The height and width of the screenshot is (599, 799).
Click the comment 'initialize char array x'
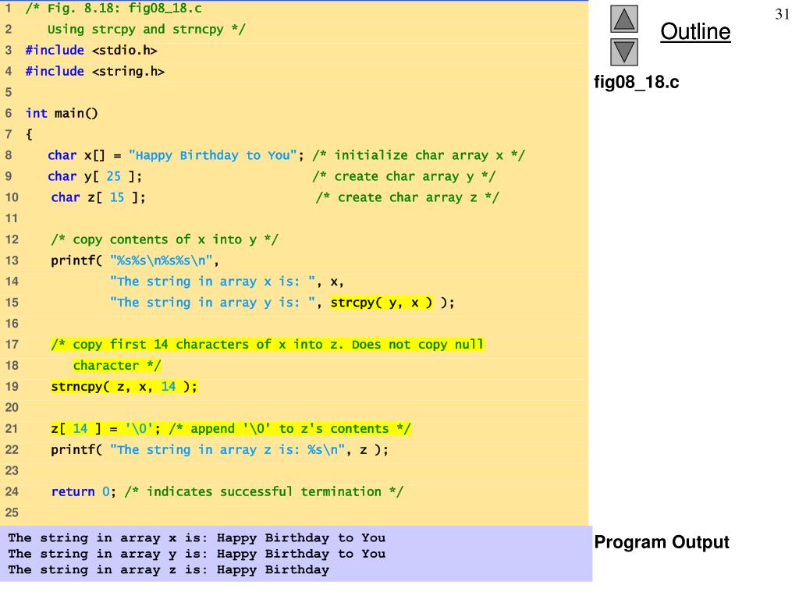[x=418, y=155]
